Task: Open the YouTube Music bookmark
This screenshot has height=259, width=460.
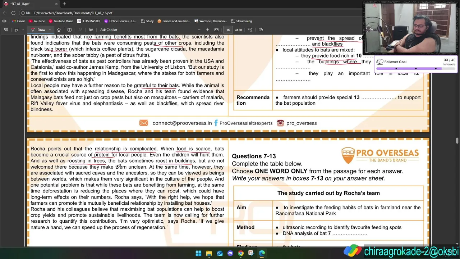Action: 61,21
